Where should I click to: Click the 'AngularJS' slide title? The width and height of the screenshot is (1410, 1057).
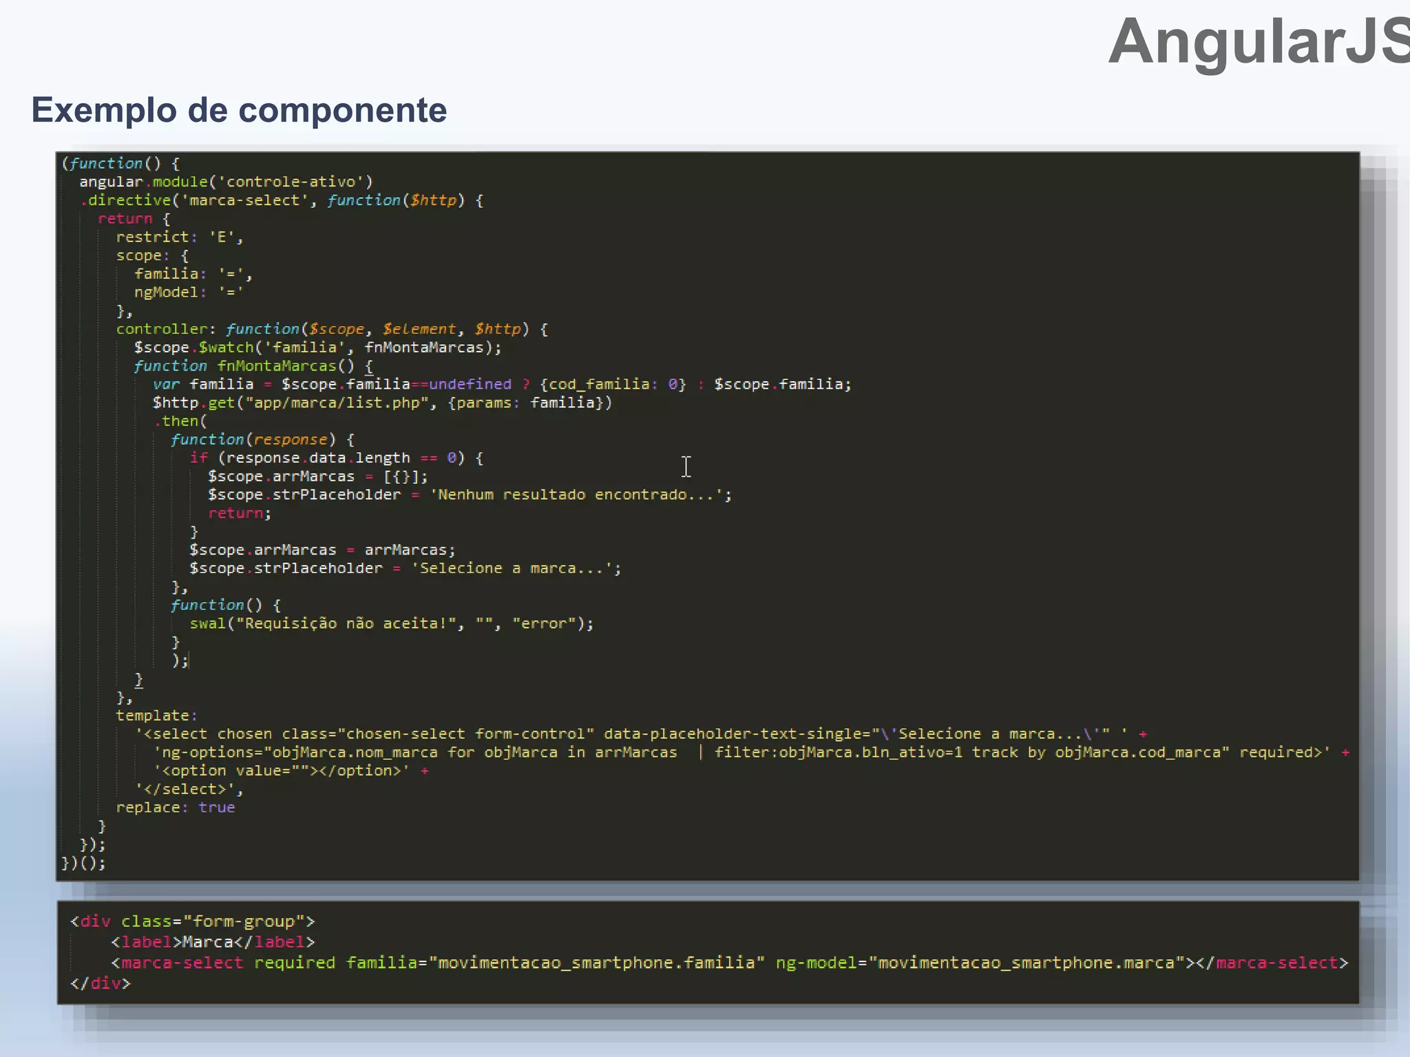[1259, 43]
